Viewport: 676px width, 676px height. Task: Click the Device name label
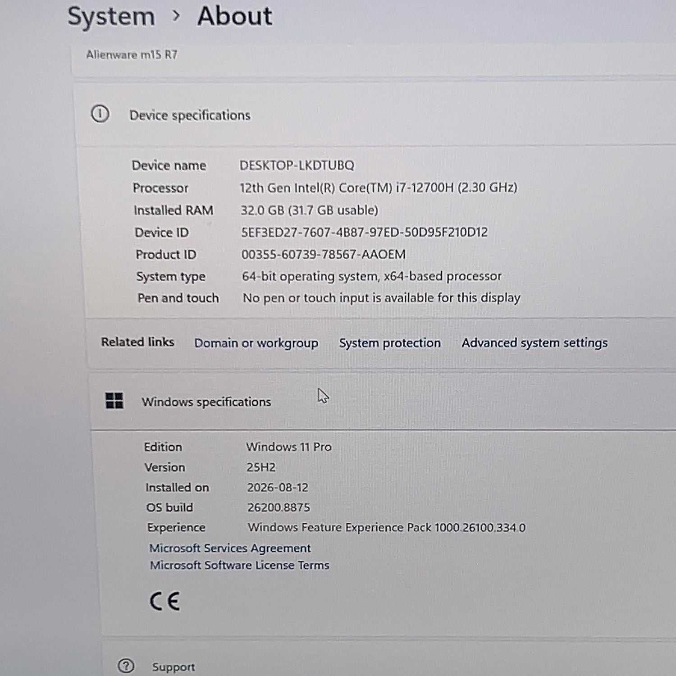[169, 165]
